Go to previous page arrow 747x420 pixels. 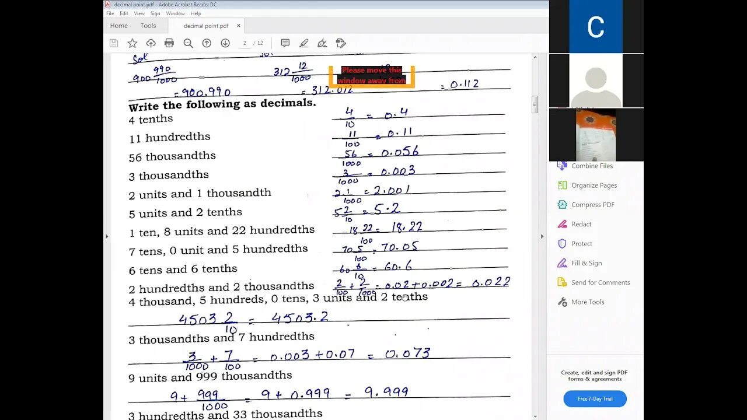click(207, 43)
